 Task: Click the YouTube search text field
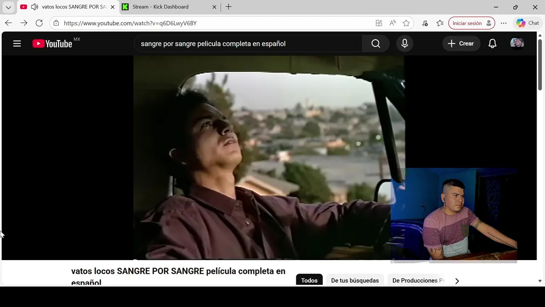(x=248, y=43)
